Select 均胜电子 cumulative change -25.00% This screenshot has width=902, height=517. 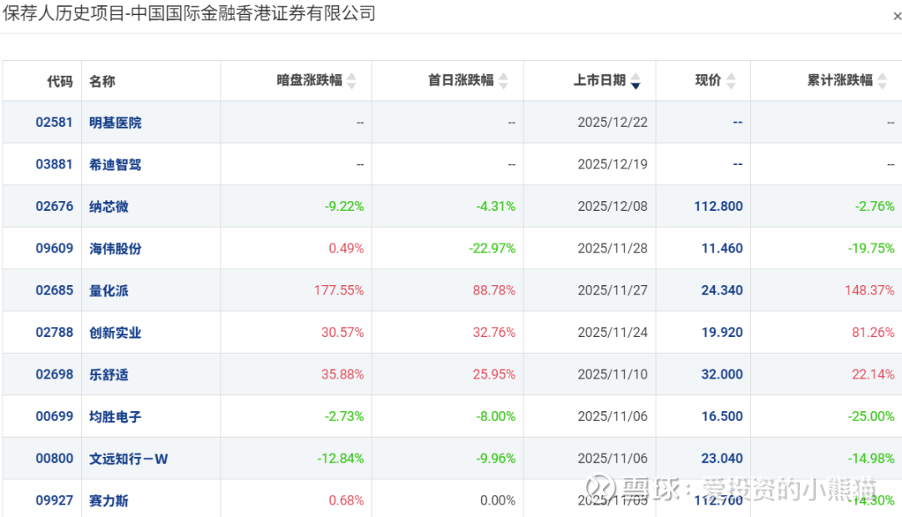pos(871,416)
